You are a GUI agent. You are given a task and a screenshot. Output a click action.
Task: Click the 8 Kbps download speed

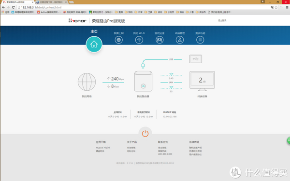click(x=113, y=86)
